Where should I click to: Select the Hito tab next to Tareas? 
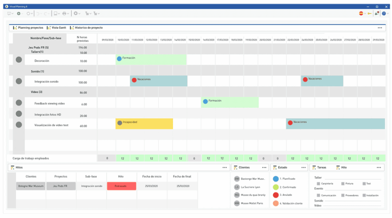tap(341, 168)
